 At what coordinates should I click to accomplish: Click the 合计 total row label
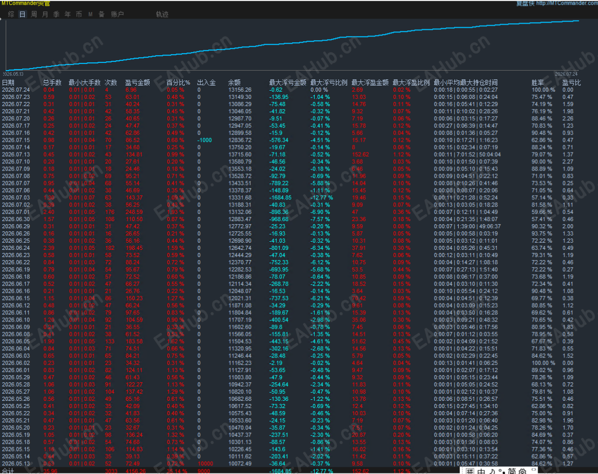click(x=8, y=471)
